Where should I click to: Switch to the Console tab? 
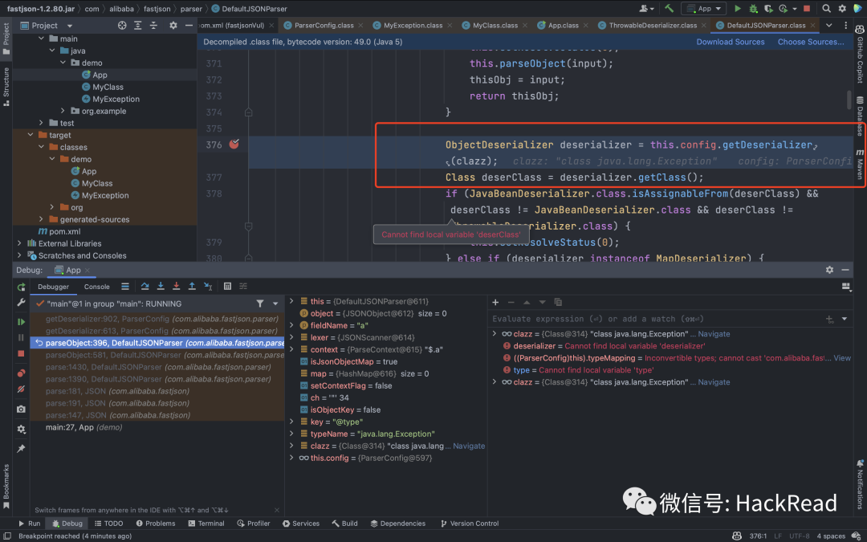(97, 287)
